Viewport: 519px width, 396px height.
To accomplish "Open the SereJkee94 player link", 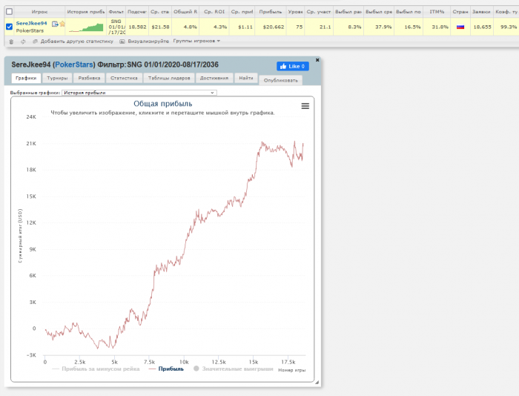I will click(x=31, y=23).
